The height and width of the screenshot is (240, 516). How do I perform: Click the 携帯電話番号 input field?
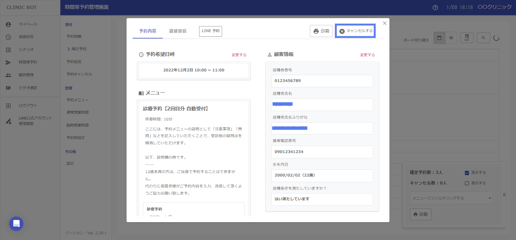click(x=322, y=152)
